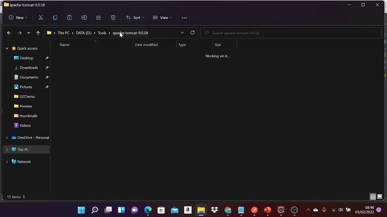Expand the This PC tree node
Image resolution: width=387 pixels, height=217 pixels.
coord(7,149)
